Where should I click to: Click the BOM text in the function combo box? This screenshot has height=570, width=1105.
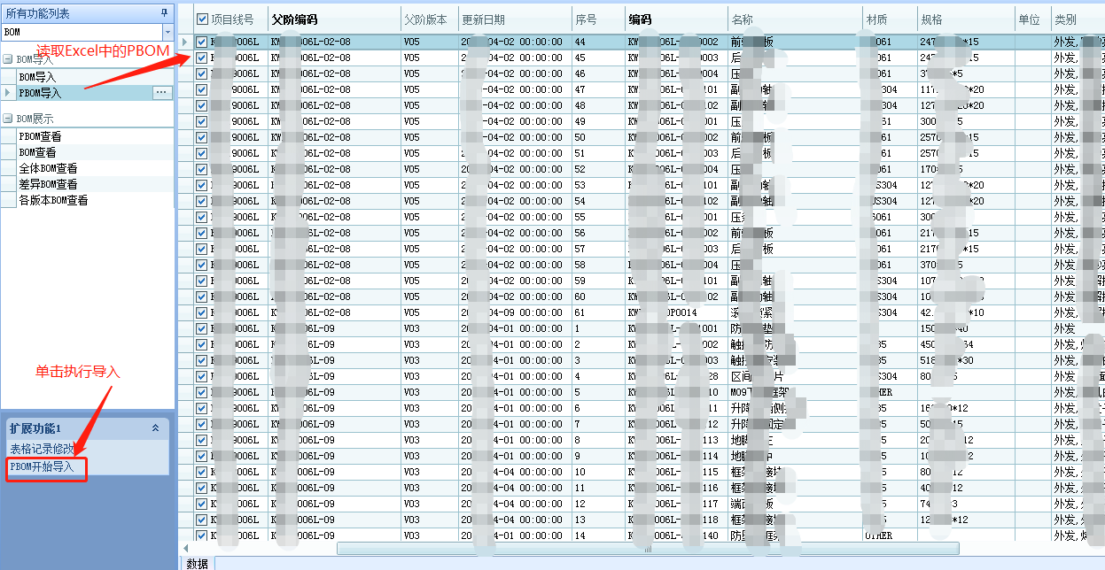point(12,32)
